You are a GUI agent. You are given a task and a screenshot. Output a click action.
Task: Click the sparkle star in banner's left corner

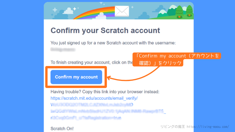coord(54,9)
